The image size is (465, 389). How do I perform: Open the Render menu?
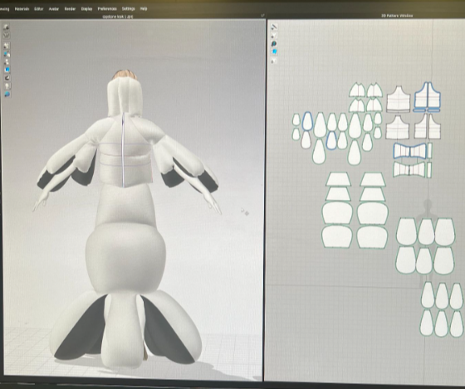[x=70, y=9]
